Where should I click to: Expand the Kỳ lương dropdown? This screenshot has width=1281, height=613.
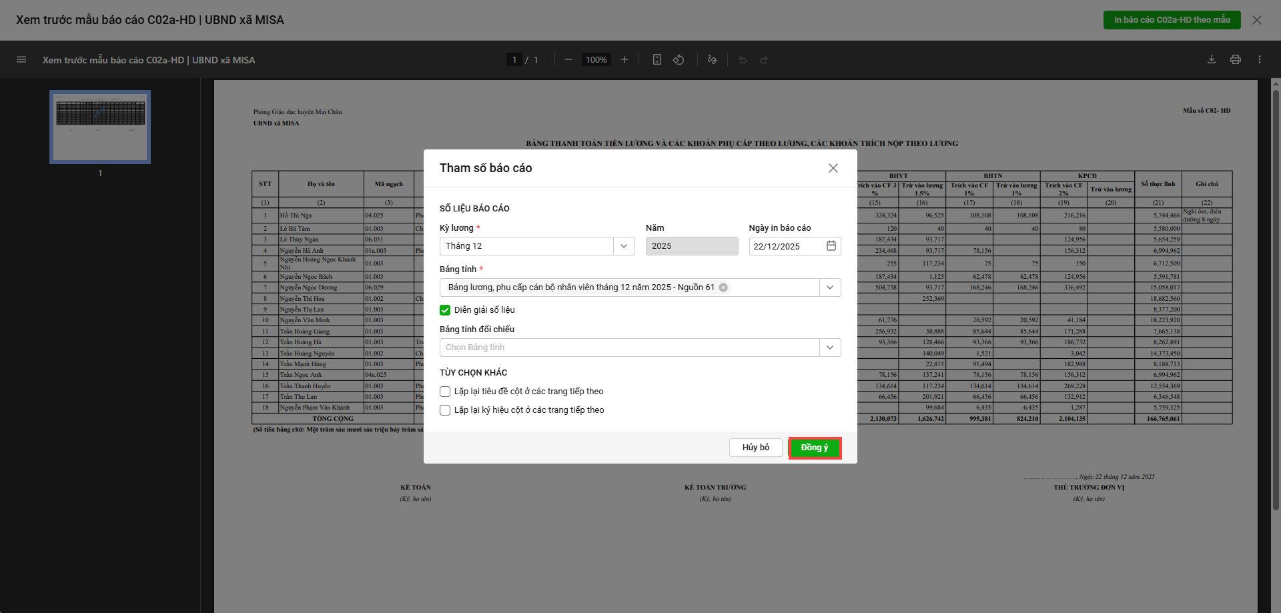point(623,246)
